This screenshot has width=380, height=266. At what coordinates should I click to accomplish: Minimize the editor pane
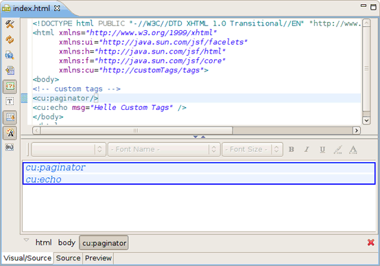click(x=364, y=5)
